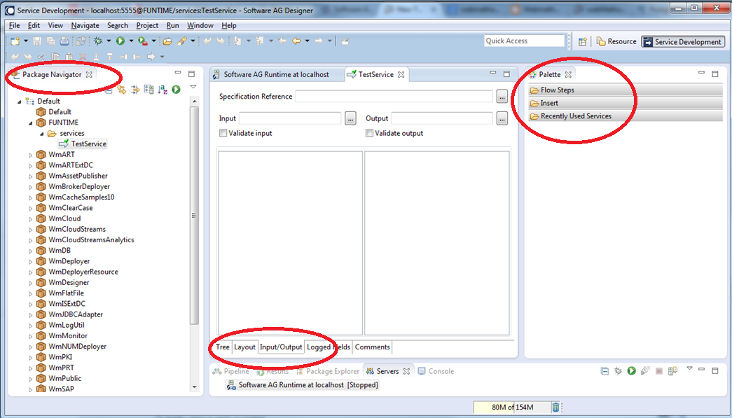
Task: Click the Package Navigator view menu triangle
Action: pos(193,87)
